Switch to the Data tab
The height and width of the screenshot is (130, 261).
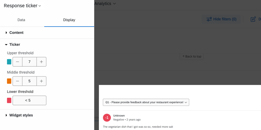pos(21,20)
